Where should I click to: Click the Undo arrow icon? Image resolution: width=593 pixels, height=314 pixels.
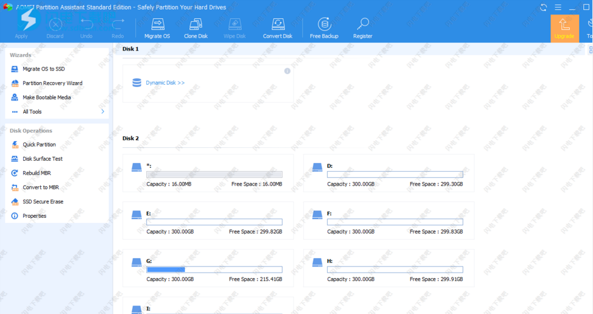point(86,24)
